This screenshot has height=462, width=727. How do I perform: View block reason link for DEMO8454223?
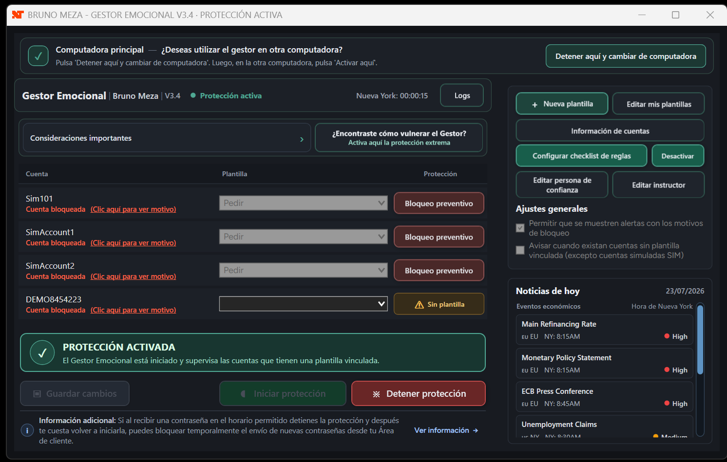134,310
